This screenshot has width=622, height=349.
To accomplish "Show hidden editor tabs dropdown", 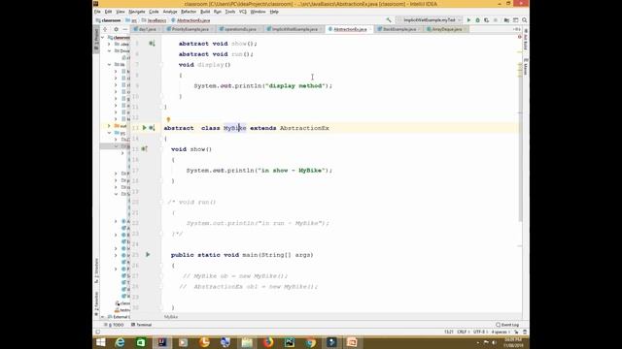I will (x=516, y=29).
